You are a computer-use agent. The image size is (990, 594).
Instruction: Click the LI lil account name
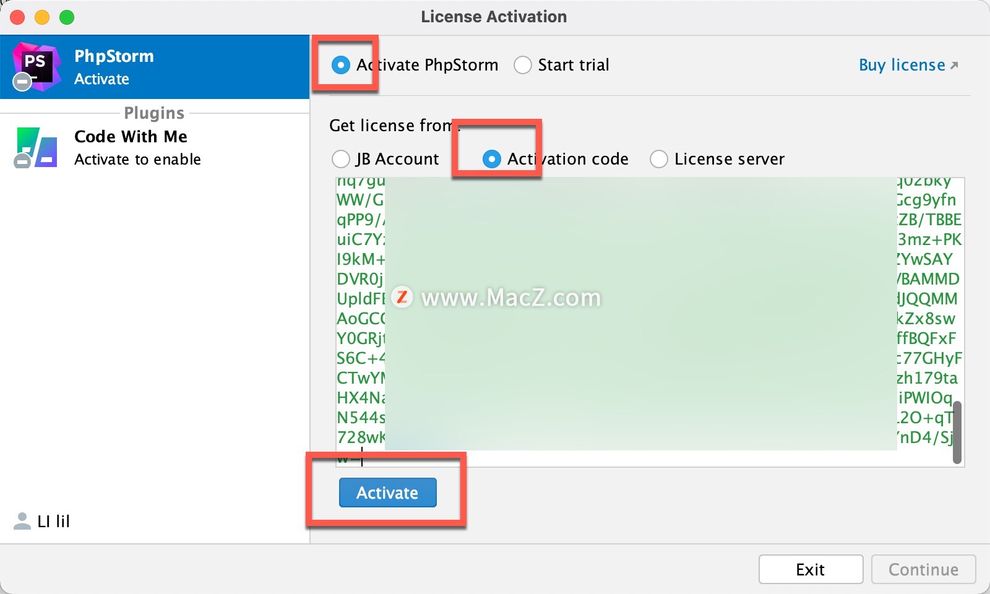pos(54,522)
